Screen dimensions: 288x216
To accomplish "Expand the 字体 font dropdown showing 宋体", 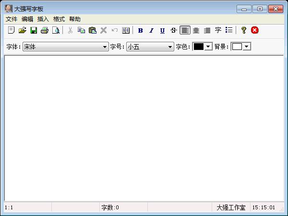I will pos(105,47).
